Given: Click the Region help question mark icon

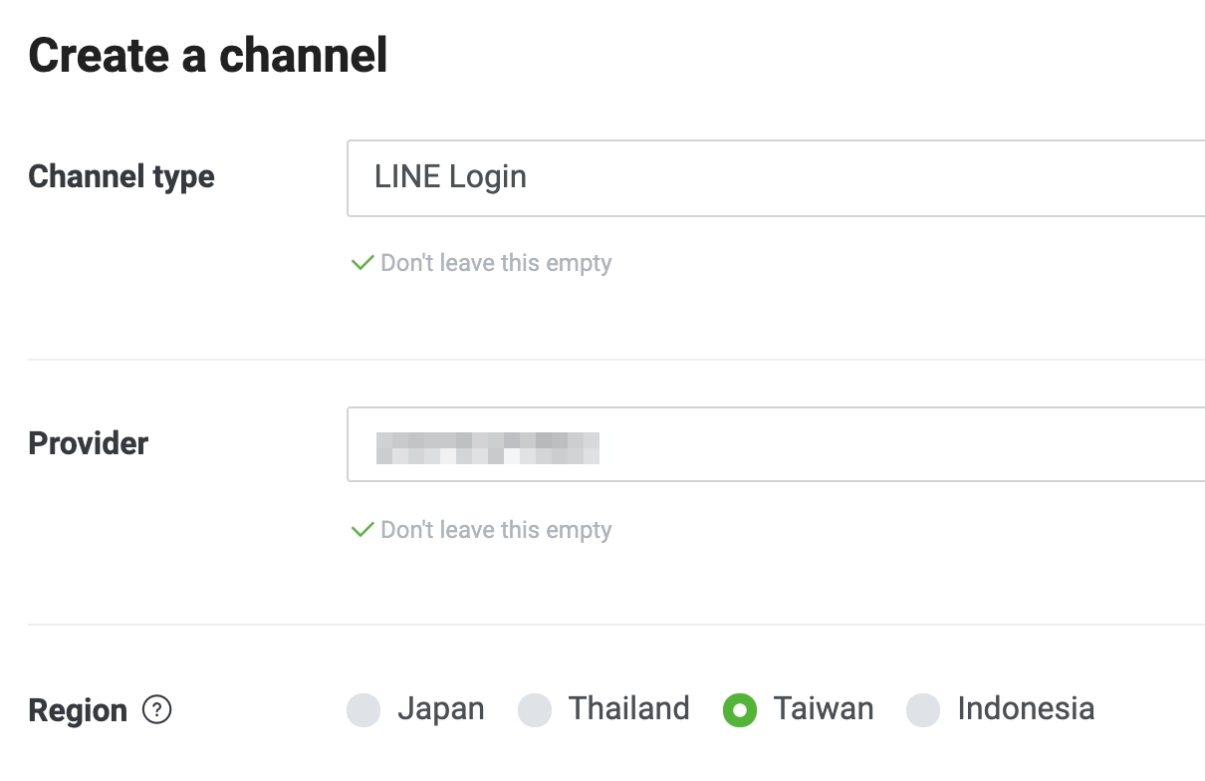Looking at the screenshot, I should tap(157, 710).
